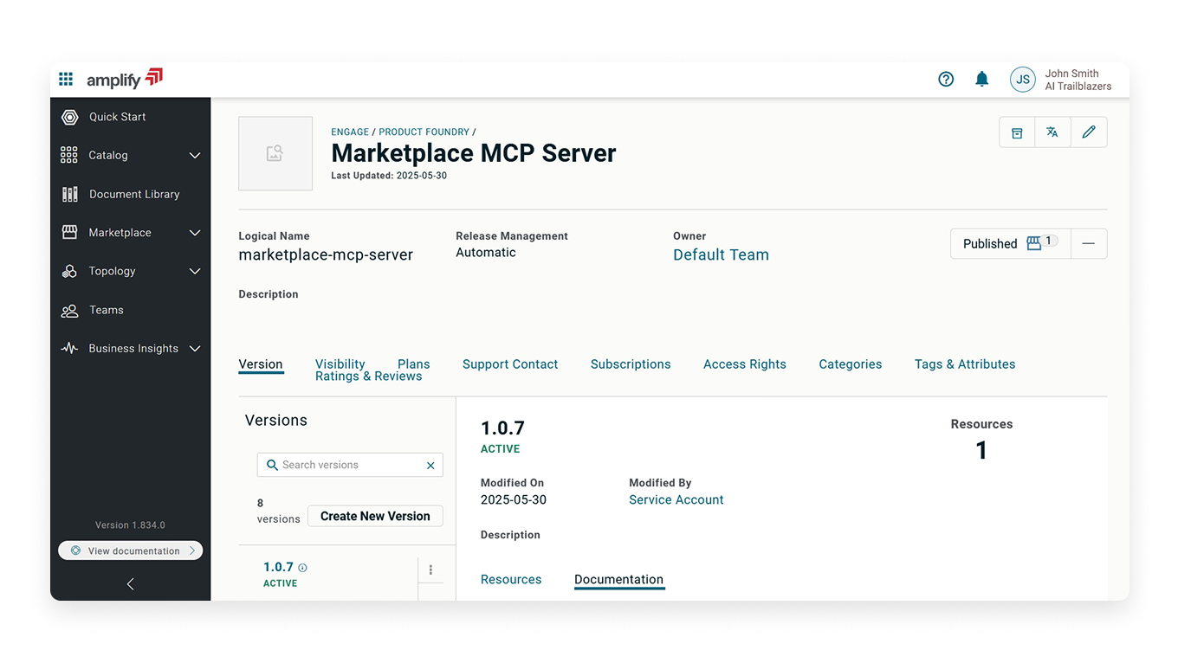This screenshot has height=663, width=1178.
Task: Click the Create New Version button
Action: [375, 516]
